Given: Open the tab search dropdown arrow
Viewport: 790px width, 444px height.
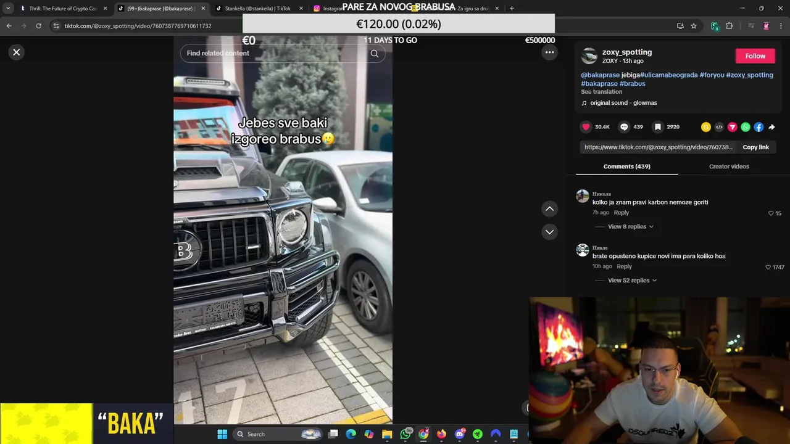Looking at the screenshot, I should click(8, 9).
